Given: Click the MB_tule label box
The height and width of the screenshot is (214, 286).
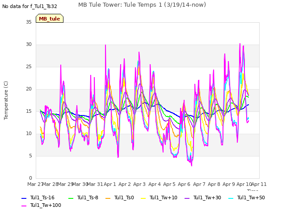Looking at the screenshot, I should pyautogui.click(x=50, y=18).
